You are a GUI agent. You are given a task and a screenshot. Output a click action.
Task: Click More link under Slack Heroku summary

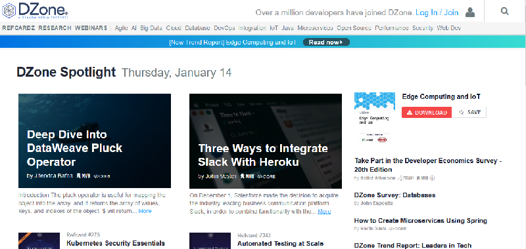(x=324, y=212)
